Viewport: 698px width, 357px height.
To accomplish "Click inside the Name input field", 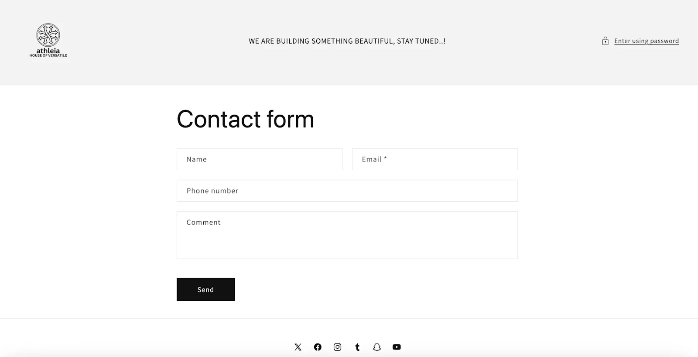I will click(260, 159).
